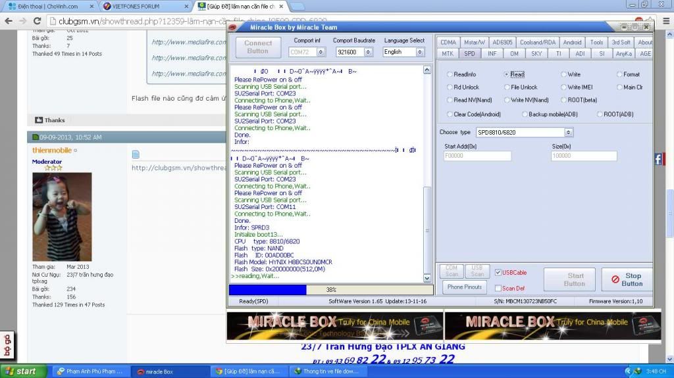Click the log scrollbar up arrow
Screen dimensions: 674x378
(427, 70)
